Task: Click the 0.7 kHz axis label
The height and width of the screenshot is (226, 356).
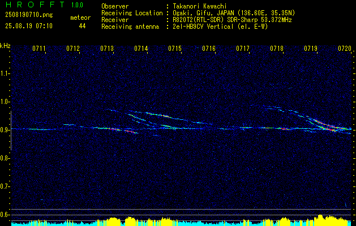Action: (5, 186)
